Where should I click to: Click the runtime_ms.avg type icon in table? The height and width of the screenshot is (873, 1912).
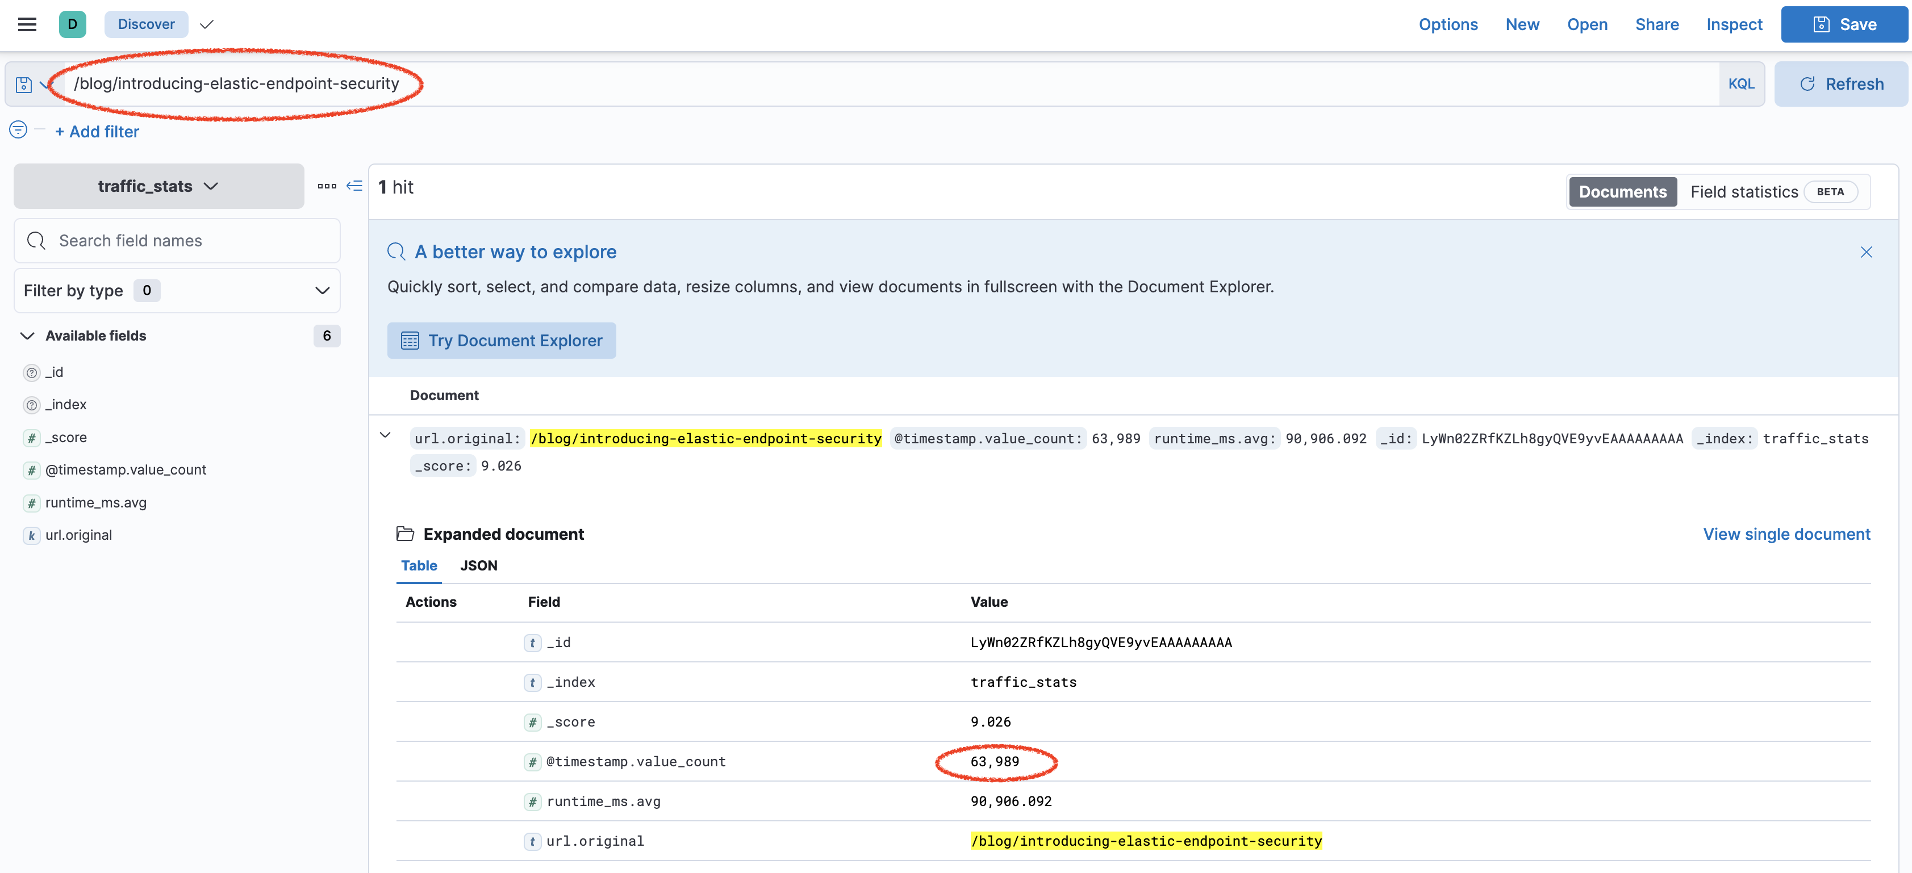(x=532, y=802)
